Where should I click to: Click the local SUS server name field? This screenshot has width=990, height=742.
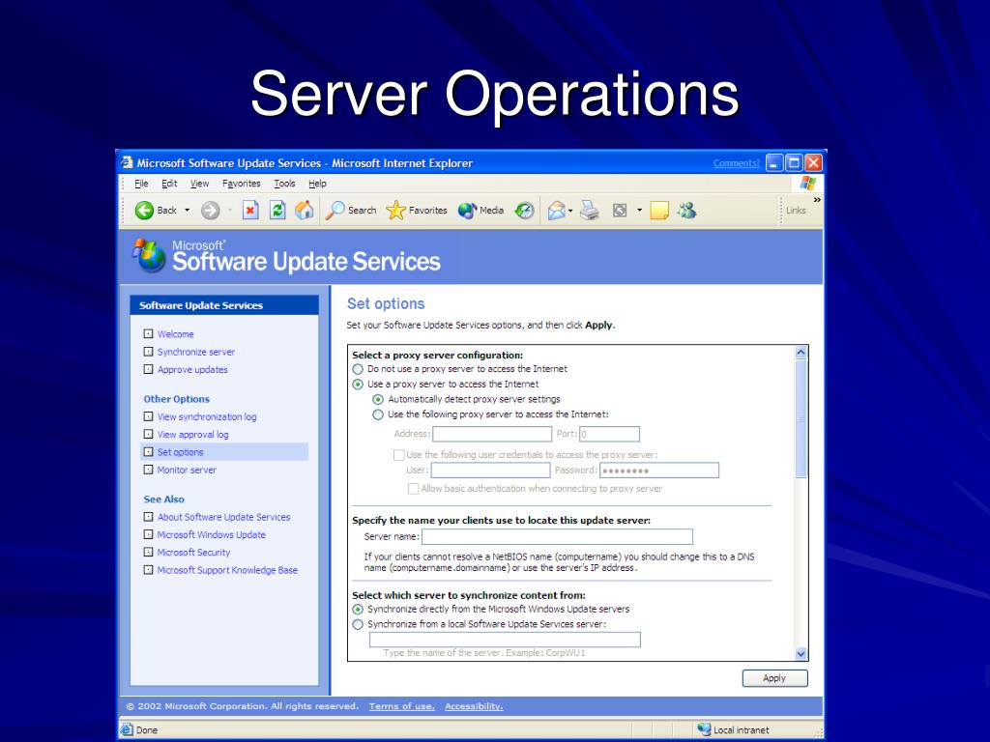point(505,640)
